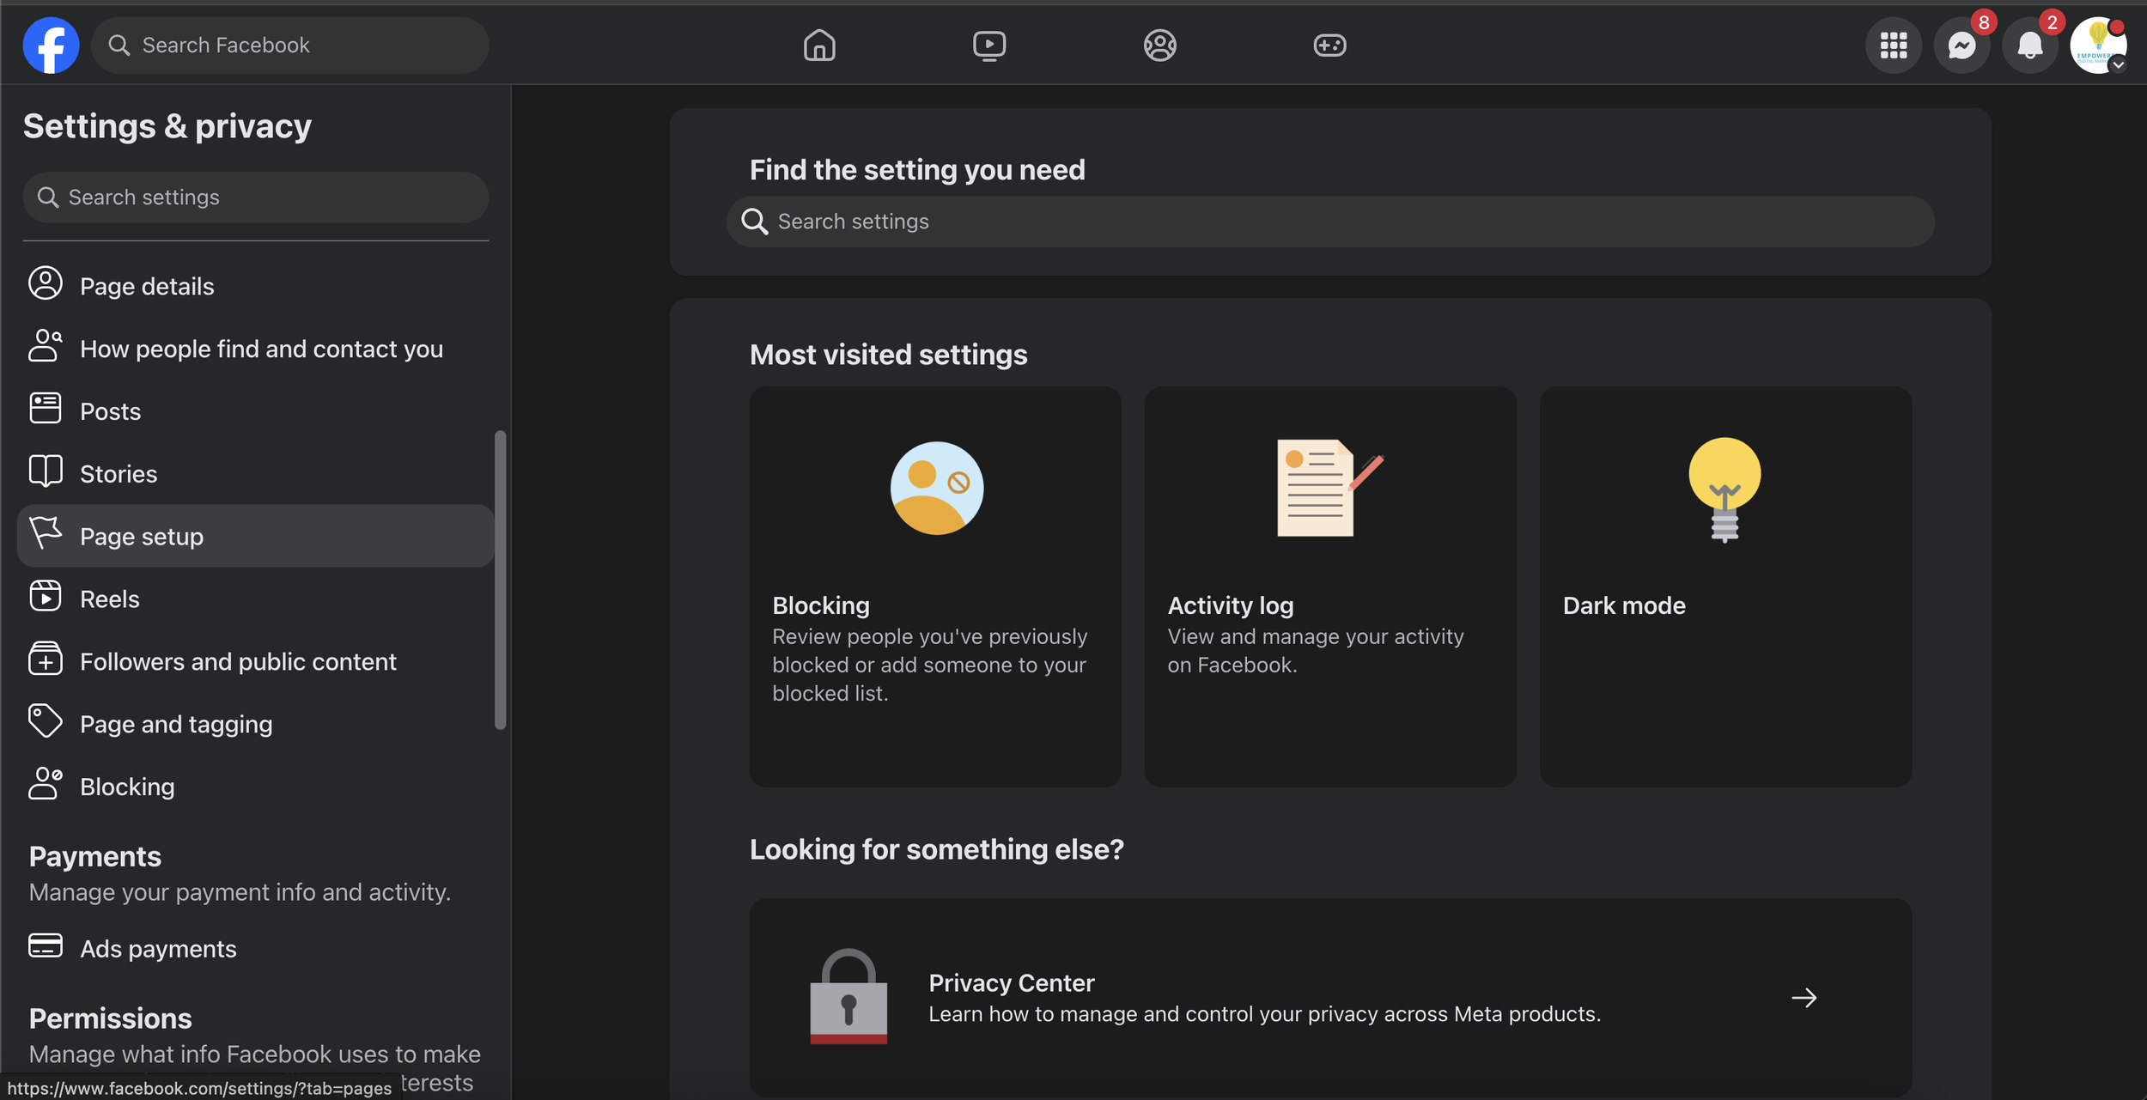Viewport: 2147px width, 1100px height.
Task: Click Ads payments link
Action: [158, 948]
